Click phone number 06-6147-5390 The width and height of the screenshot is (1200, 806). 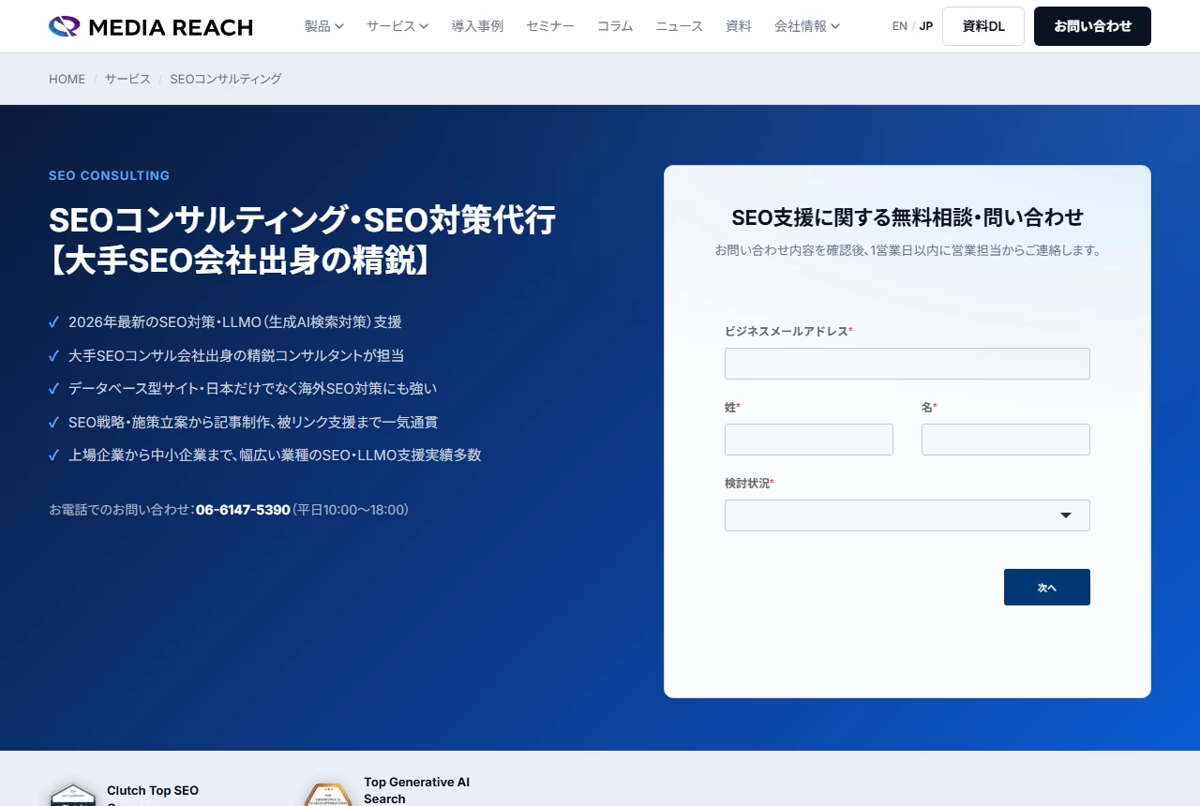pos(243,510)
